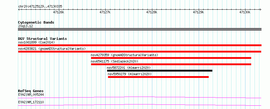Click the chr20:47125129..47130335 coordinate label

click(x=40, y=7)
